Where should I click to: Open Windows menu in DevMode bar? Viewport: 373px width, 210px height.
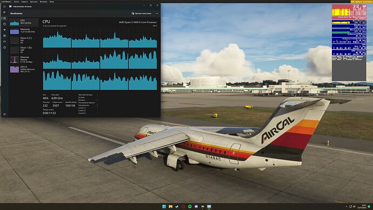coord(43,2)
